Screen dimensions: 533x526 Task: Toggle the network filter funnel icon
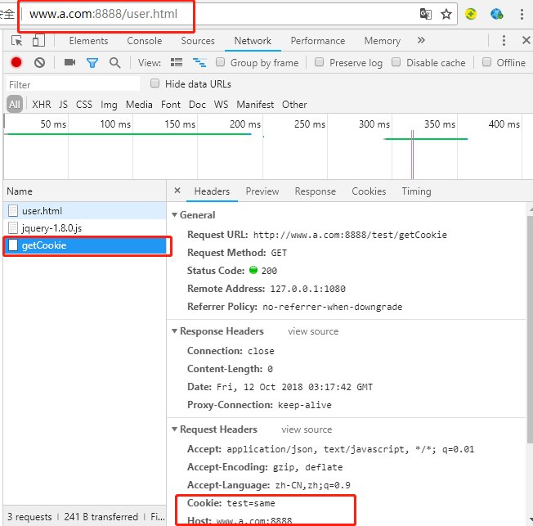pos(92,63)
